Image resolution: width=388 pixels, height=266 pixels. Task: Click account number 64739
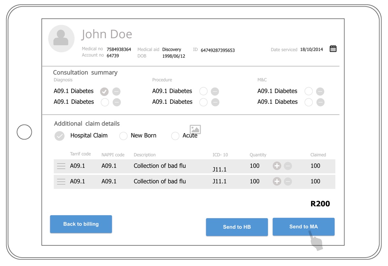point(113,56)
